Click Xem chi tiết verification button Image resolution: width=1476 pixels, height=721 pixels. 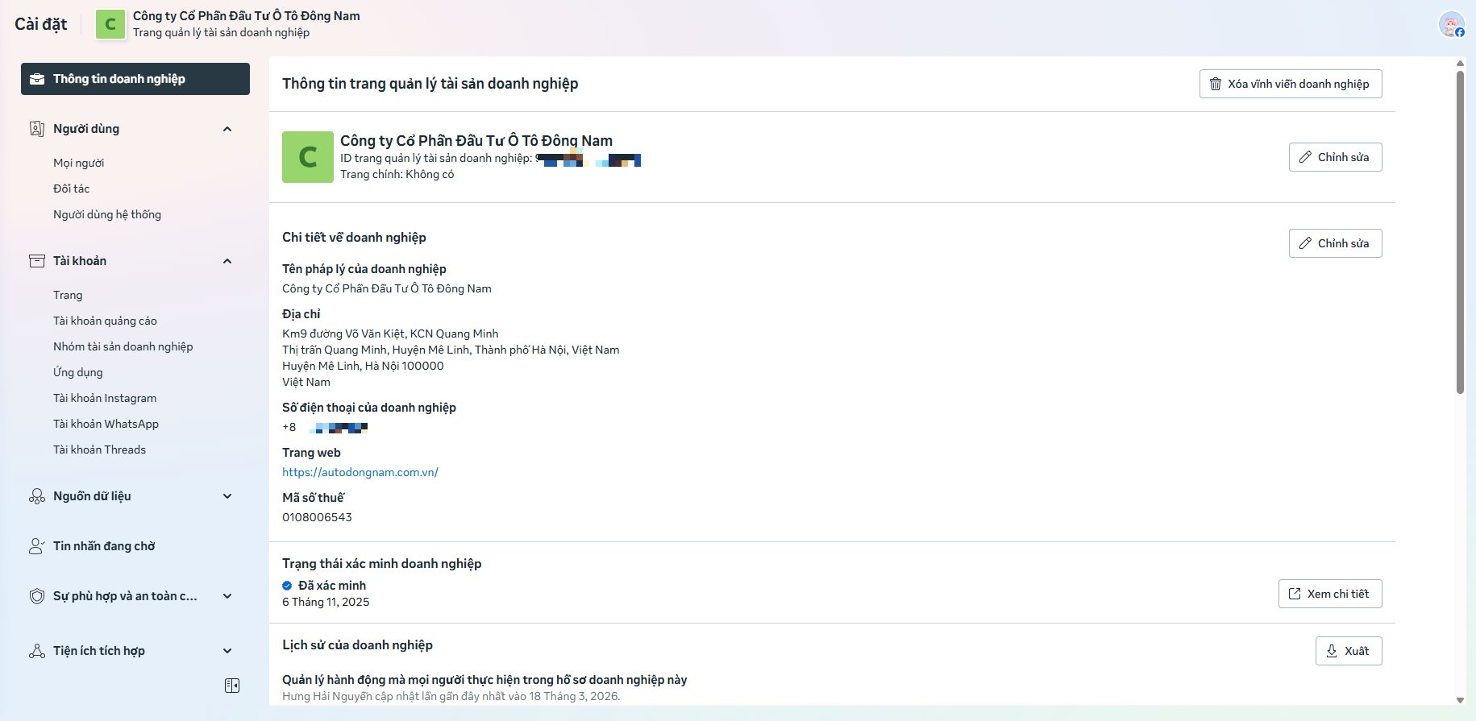tap(1330, 594)
